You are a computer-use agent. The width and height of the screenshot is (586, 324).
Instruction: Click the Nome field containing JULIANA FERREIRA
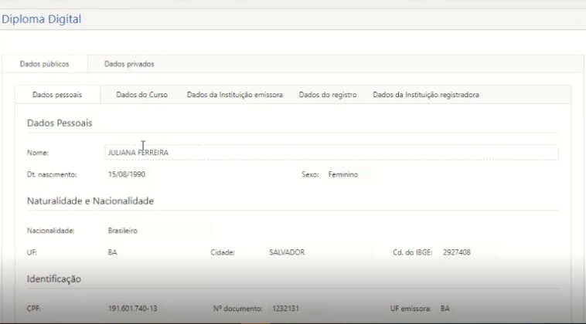coord(331,153)
